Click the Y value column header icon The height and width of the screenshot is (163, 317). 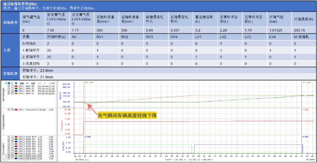point(39,83)
